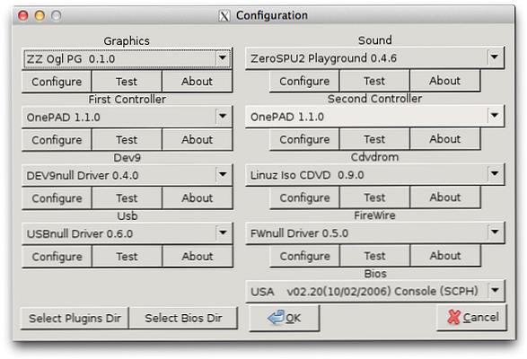The height and width of the screenshot is (359, 527).
Task: Cancel the Configuration dialog
Action: pyautogui.click(x=472, y=317)
